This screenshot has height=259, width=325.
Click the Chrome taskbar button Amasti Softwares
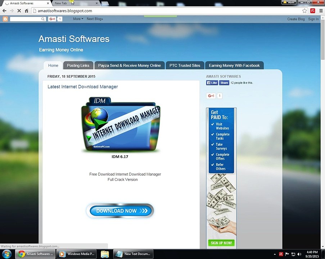pyautogui.click(x=35, y=254)
